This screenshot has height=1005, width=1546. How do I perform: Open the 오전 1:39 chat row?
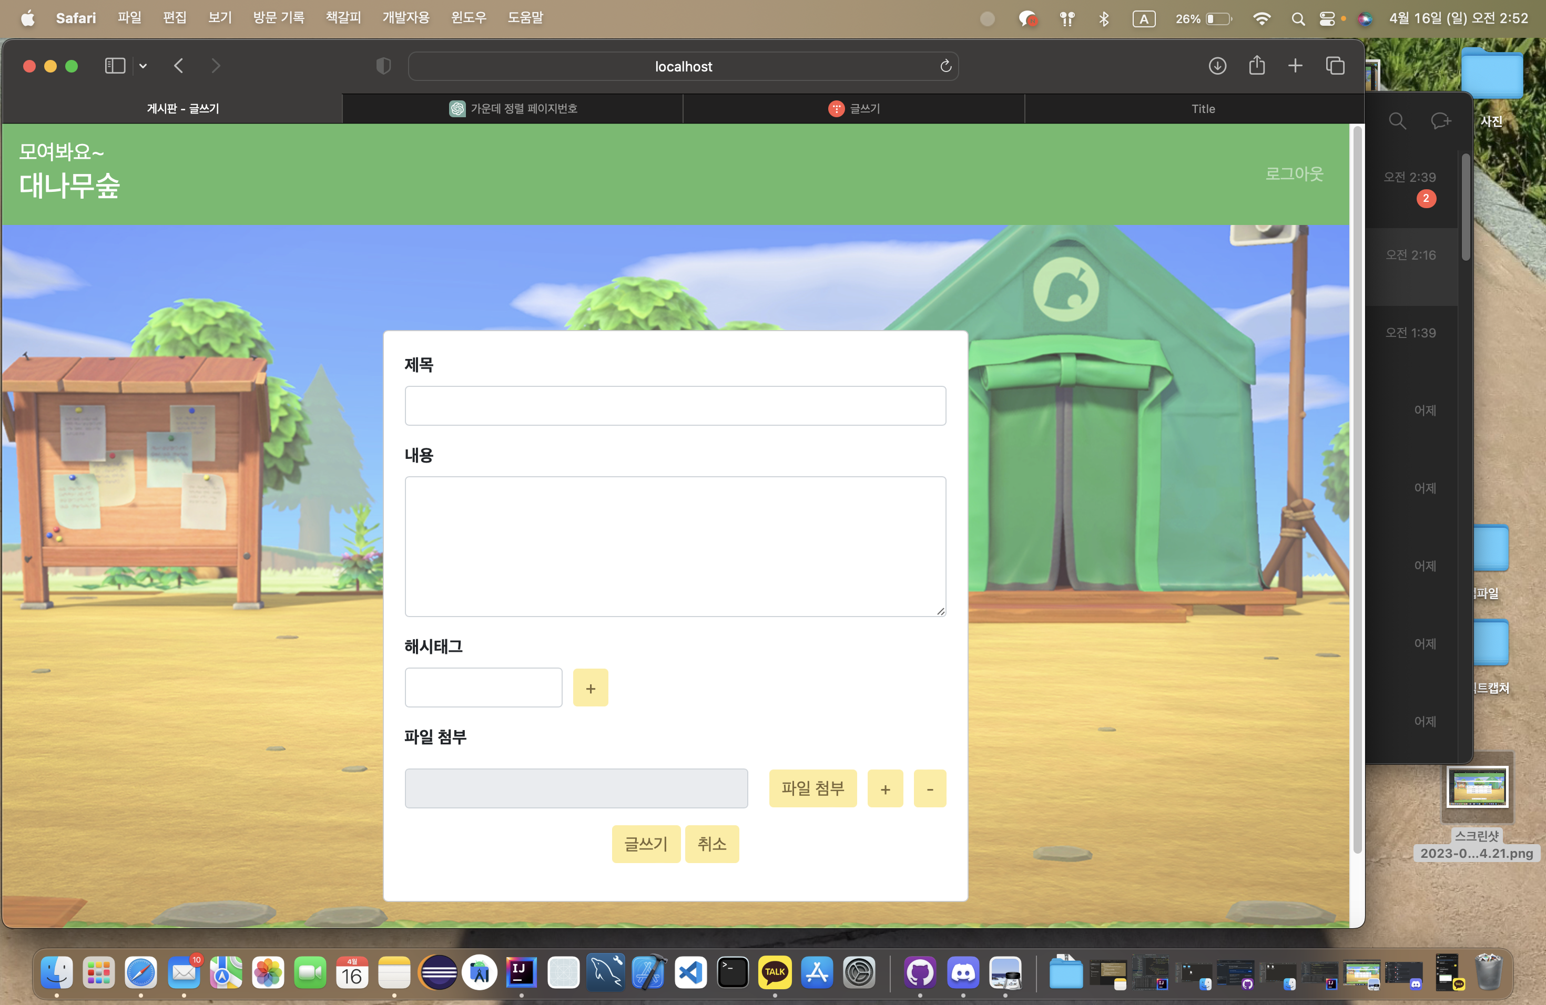[x=1411, y=344]
